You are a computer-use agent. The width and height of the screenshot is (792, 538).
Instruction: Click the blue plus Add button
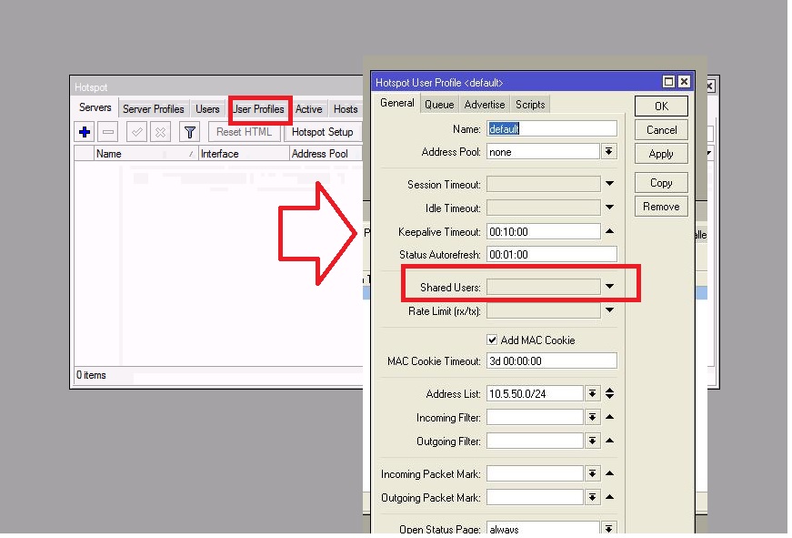click(85, 132)
